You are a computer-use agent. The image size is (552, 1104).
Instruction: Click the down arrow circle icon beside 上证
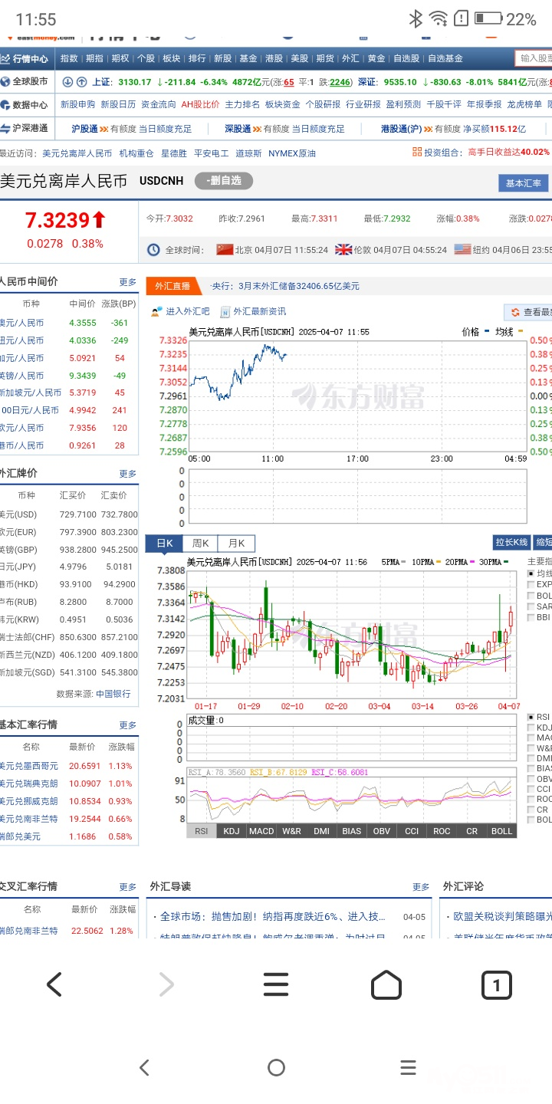click(x=67, y=82)
